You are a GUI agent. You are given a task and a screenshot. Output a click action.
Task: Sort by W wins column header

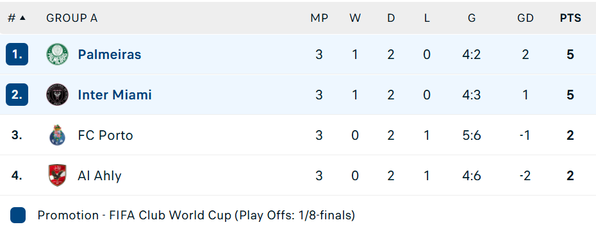pyautogui.click(x=355, y=18)
